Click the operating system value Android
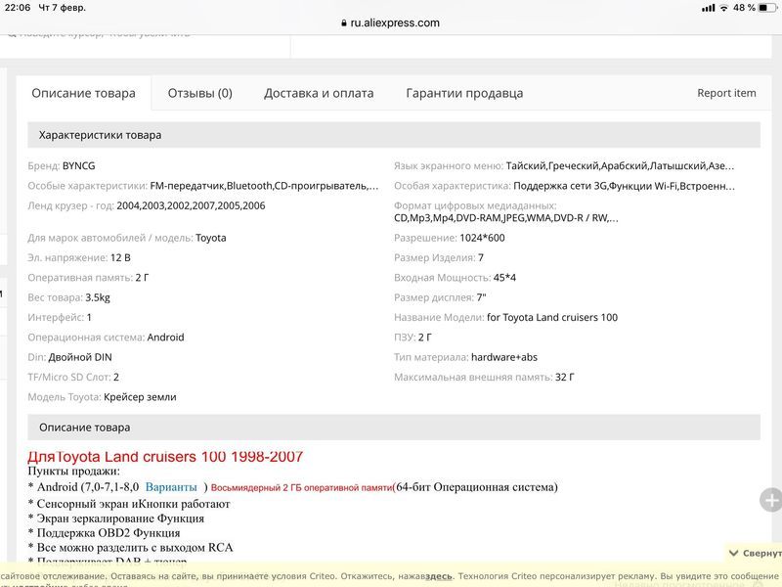The height and width of the screenshot is (587, 782). [165, 338]
